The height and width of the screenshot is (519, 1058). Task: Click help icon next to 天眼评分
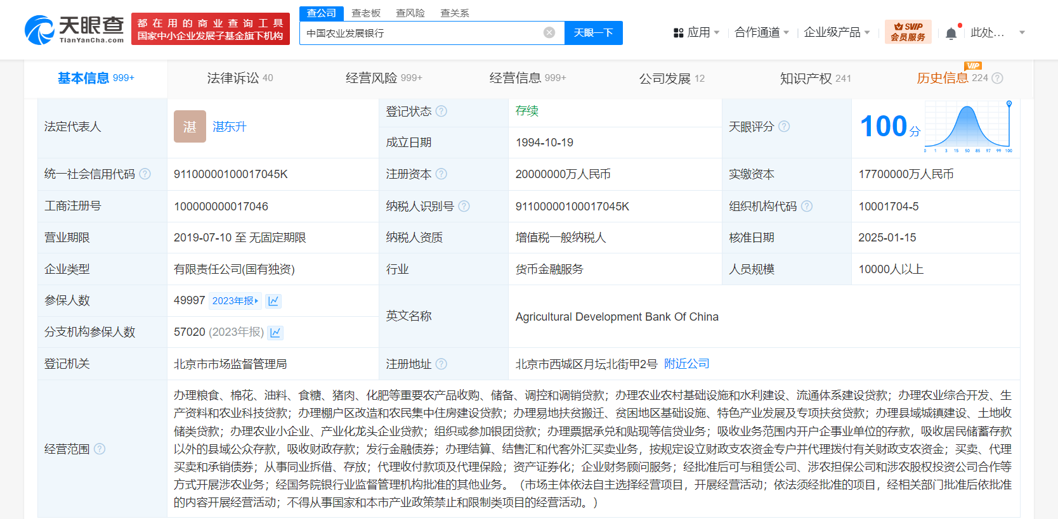click(x=784, y=127)
